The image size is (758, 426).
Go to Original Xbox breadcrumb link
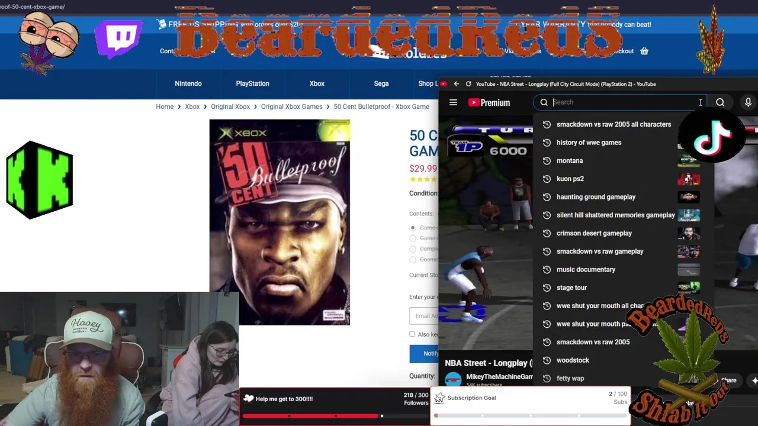(230, 107)
